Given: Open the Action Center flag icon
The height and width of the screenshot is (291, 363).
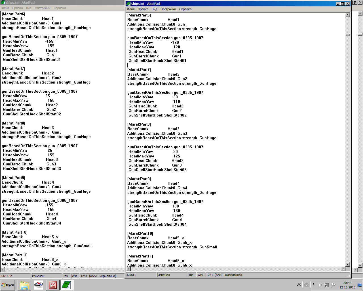Looking at the screenshot, I should [x=333, y=285].
